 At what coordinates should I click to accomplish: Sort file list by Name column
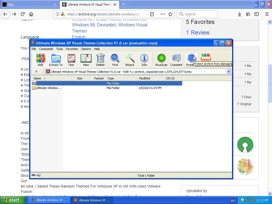tap(46, 78)
